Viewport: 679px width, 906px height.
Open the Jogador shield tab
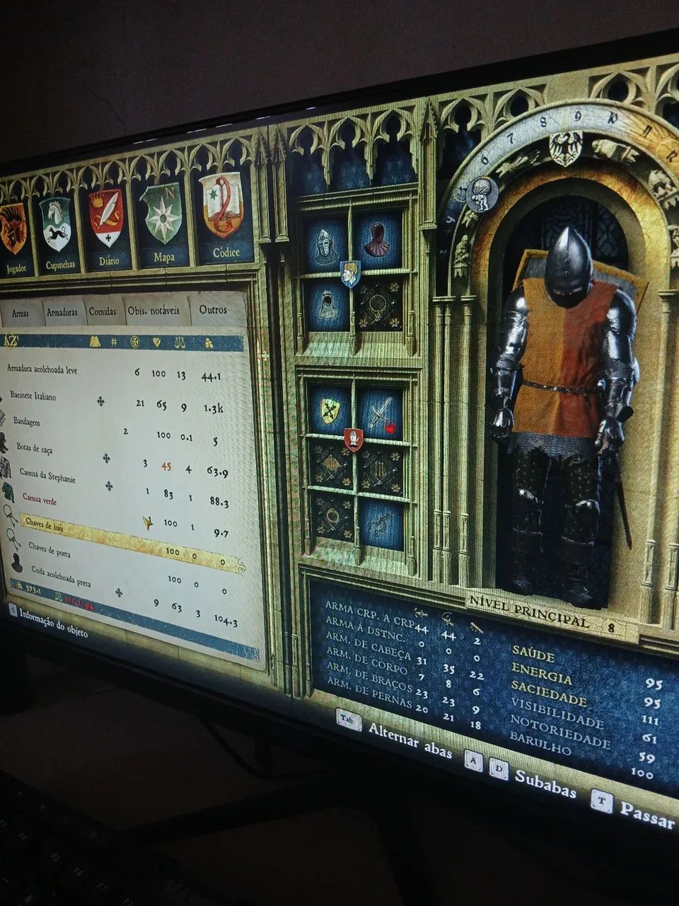(13, 237)
